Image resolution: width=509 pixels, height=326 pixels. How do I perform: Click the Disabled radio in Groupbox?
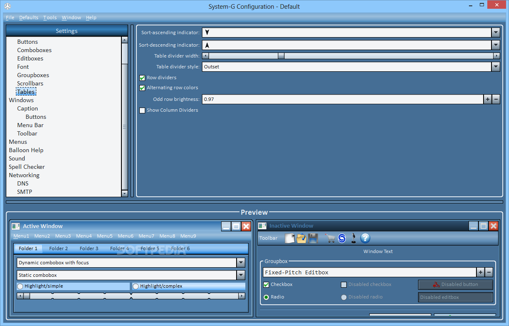point(344,297)
